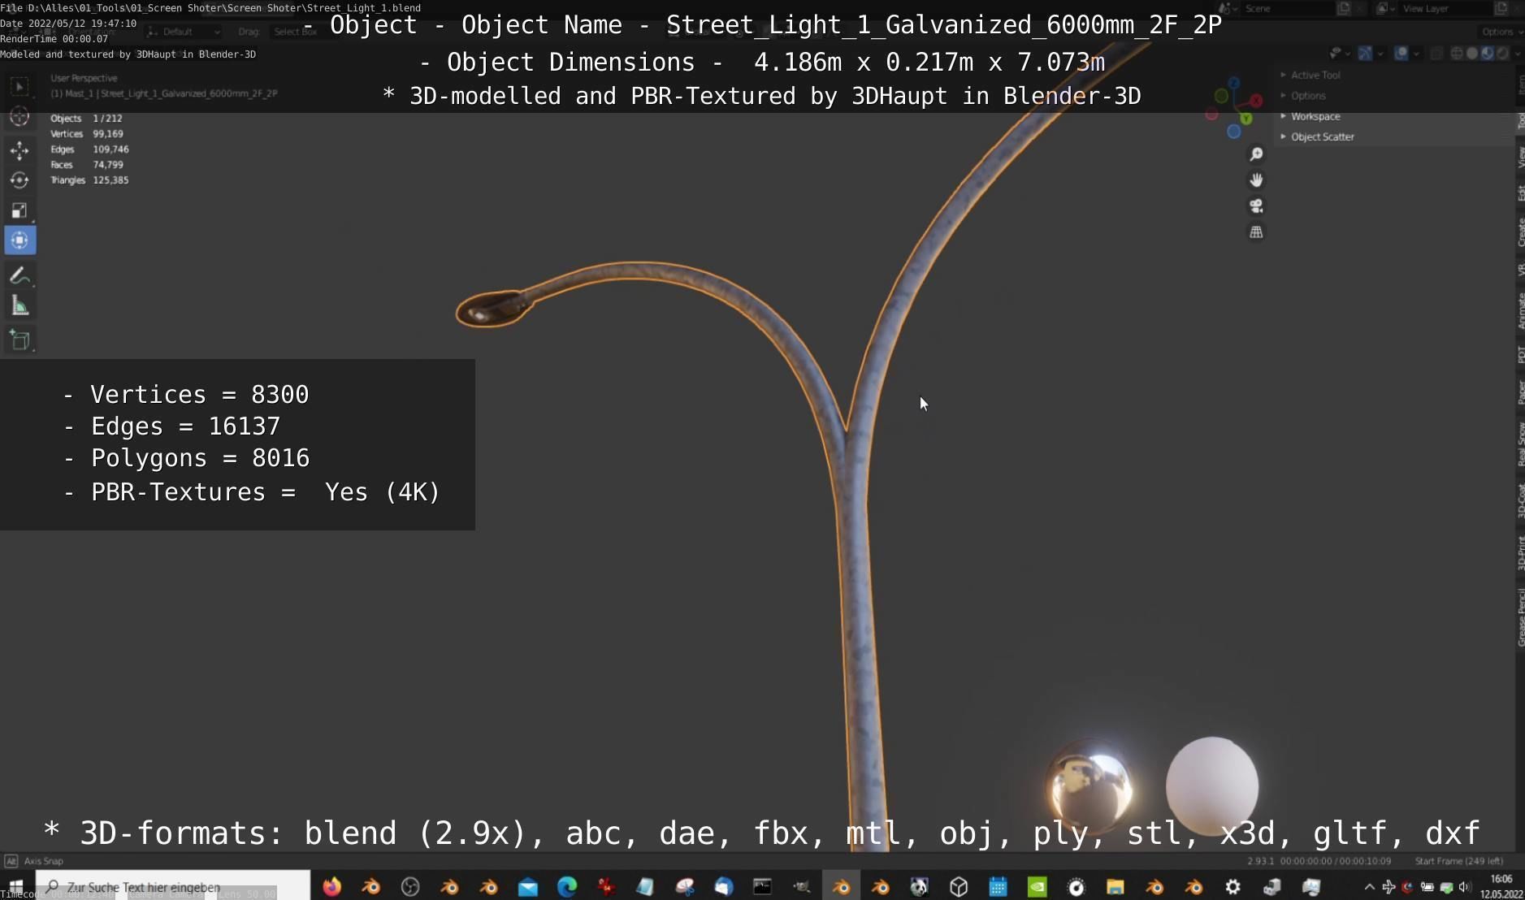Open the taskbar clock and date

tap(1501, 886)
